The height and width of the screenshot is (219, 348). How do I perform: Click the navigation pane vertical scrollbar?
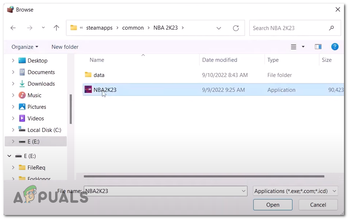(x=71, y=109)
